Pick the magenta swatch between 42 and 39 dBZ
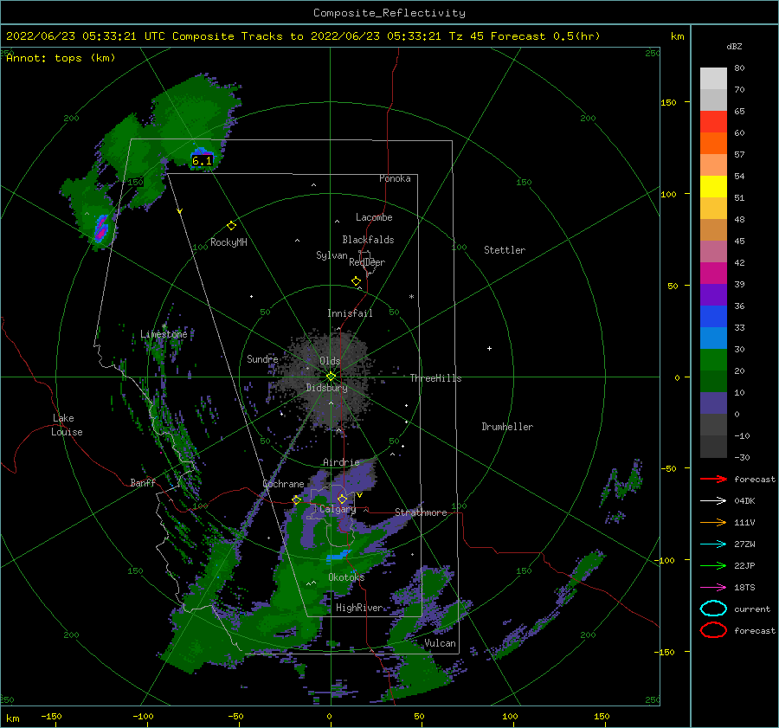Viewport: 779px width, 728px height. 713,274
